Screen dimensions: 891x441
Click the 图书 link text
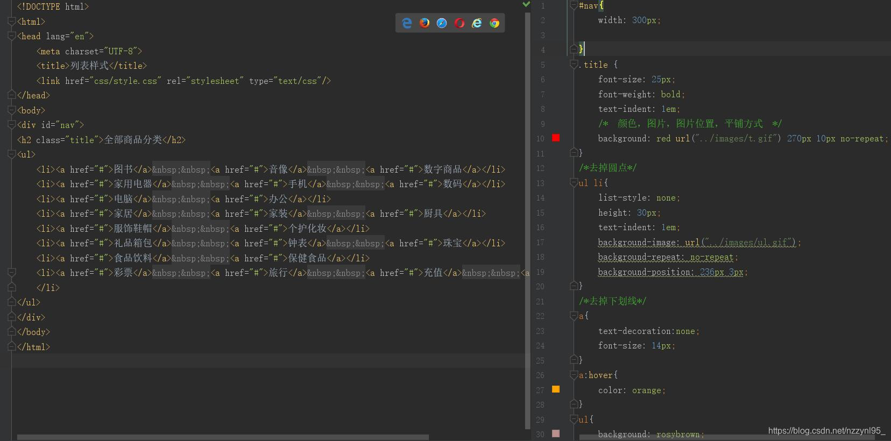pos(123,169)
